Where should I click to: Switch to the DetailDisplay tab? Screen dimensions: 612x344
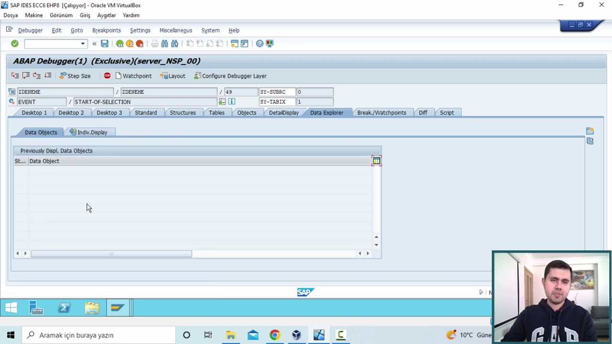tap(284, 113)
